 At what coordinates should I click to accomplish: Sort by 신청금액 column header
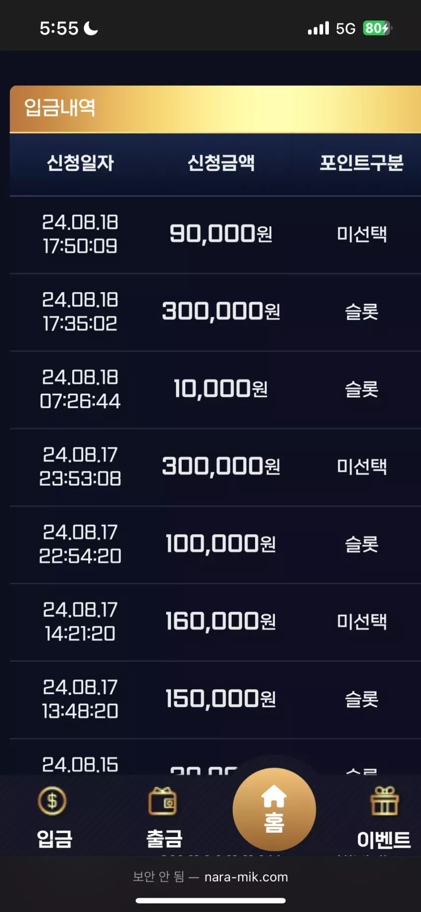tap(221, 163)
